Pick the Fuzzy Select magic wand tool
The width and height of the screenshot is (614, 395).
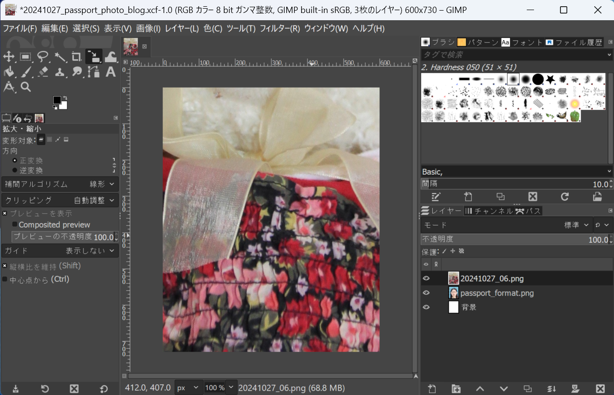pos(60,57)
